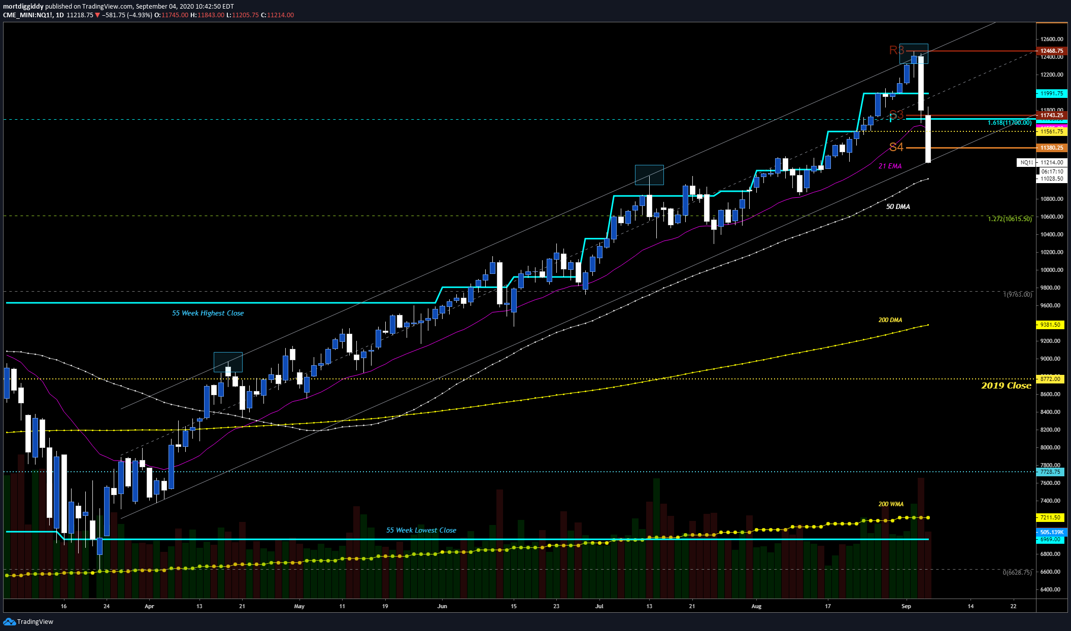
Task: Click the yellow 7211.50 price tag
Action: tap(1050, 517)
